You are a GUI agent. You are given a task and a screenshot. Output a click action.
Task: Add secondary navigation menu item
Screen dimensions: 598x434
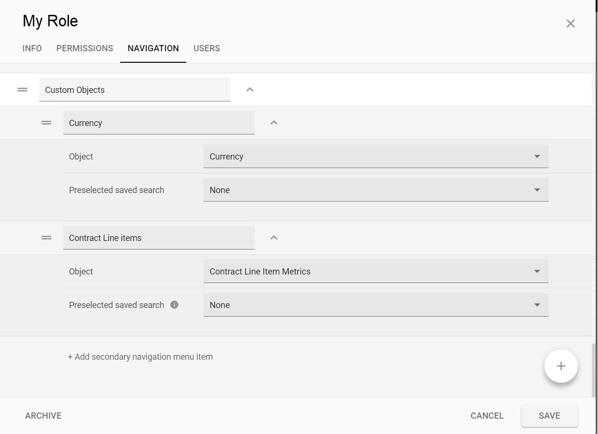coord(140,357)
